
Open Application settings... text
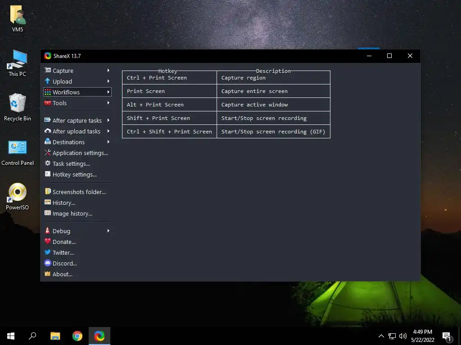click(x=80, y=153)
